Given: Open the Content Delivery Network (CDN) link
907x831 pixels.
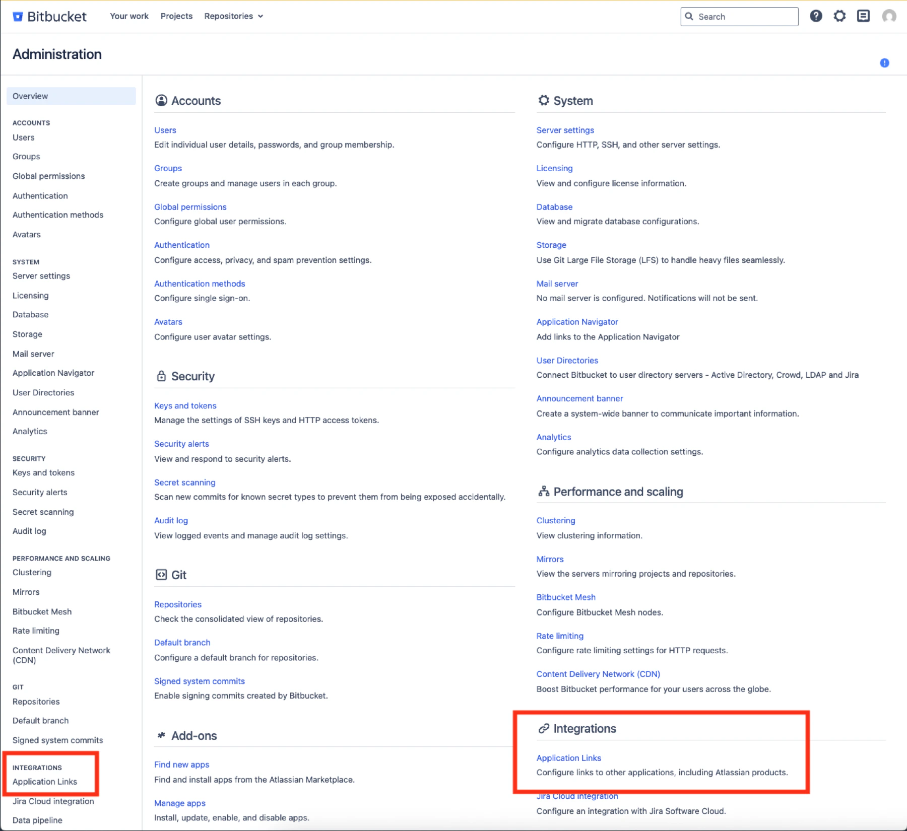Looking at the screenshot, I should pos(598,674).
